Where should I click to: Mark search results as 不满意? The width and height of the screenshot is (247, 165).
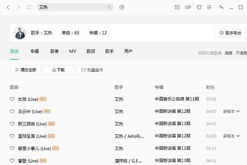pos(242,53)
